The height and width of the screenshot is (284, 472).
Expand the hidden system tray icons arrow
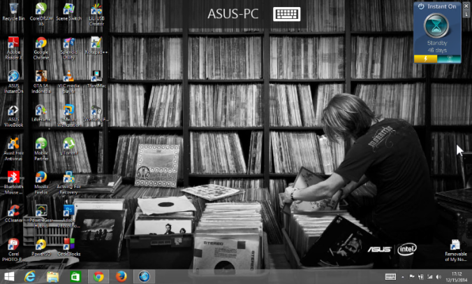click(403, 277)
